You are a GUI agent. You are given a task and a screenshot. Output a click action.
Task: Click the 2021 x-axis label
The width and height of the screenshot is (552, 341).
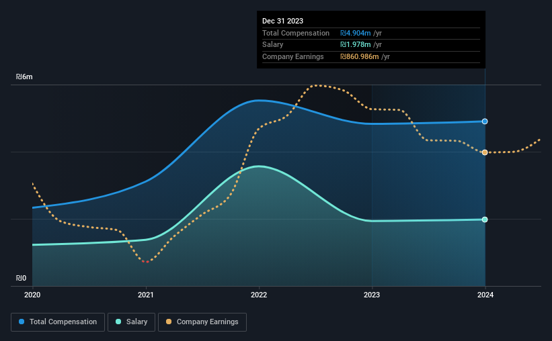coord(145,295)
